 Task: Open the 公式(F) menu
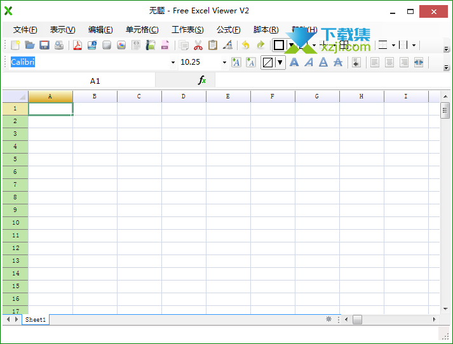click(x=228, y=29)
